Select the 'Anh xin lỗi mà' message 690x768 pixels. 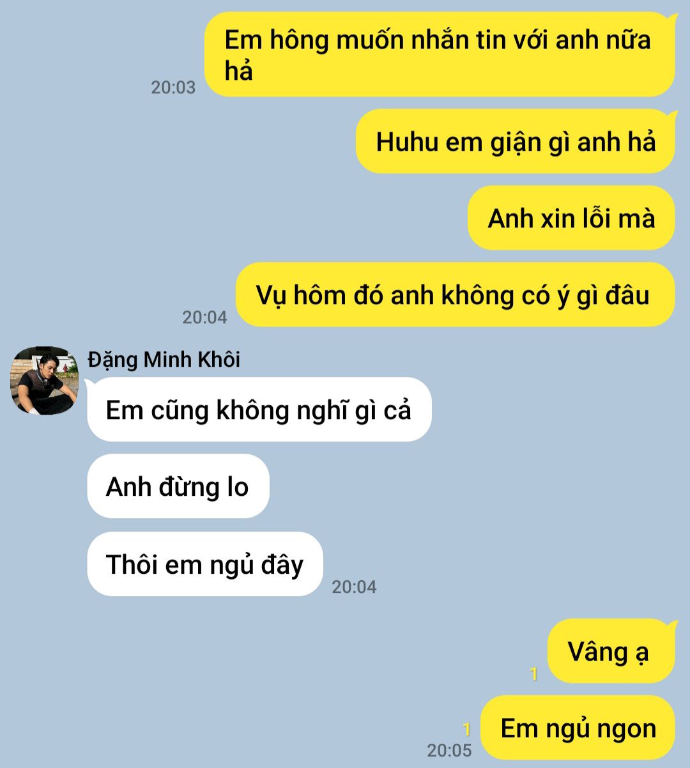[571, 218]
